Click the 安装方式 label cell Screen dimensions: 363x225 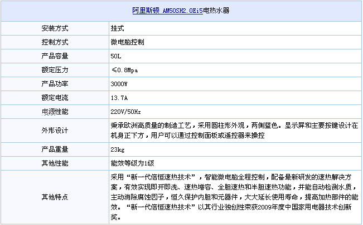[x=55, y=28]
